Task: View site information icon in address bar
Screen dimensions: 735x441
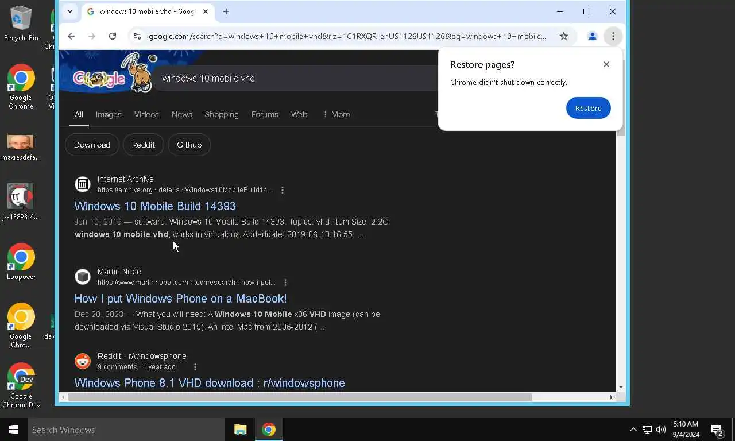Action: pyautogui.click(x=137, y=36)
